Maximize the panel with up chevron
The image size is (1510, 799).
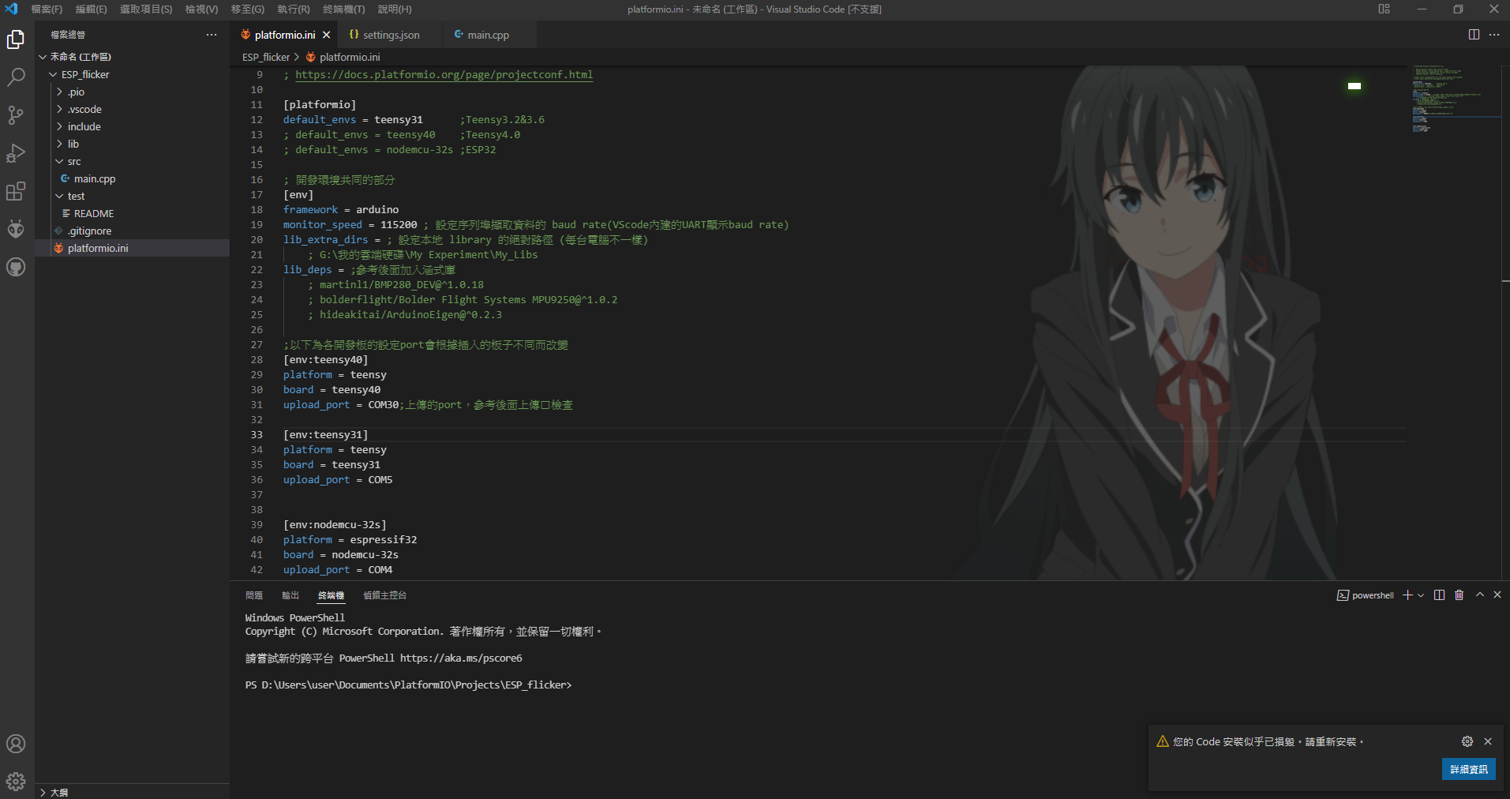pos(1480,595)
